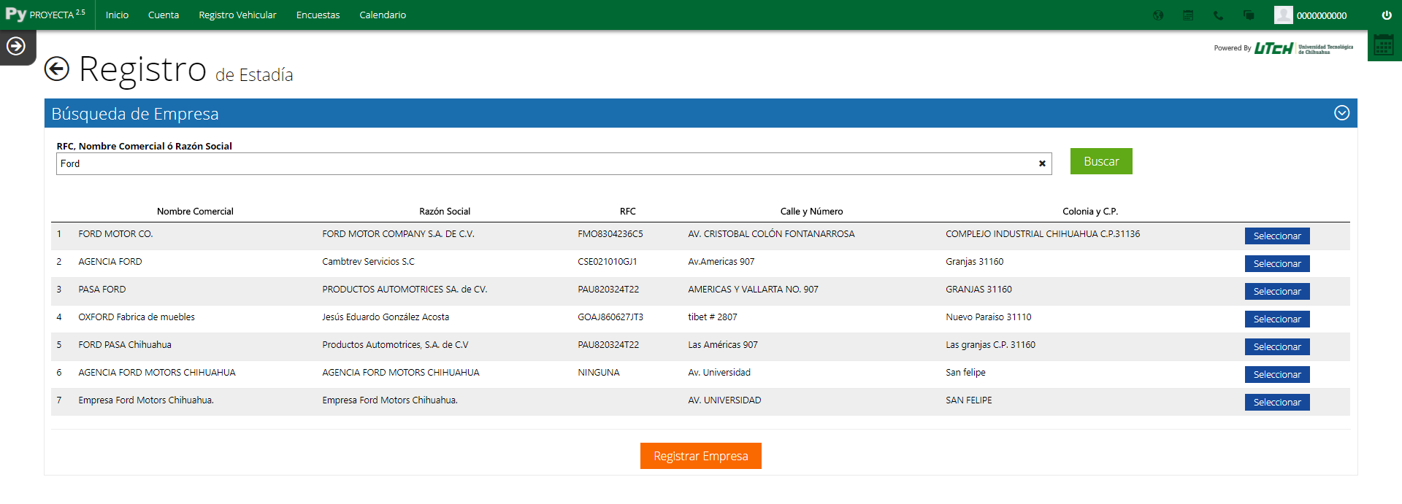
Task: Click the address Av. Universidad in row 6
Action: pos(719,373)
